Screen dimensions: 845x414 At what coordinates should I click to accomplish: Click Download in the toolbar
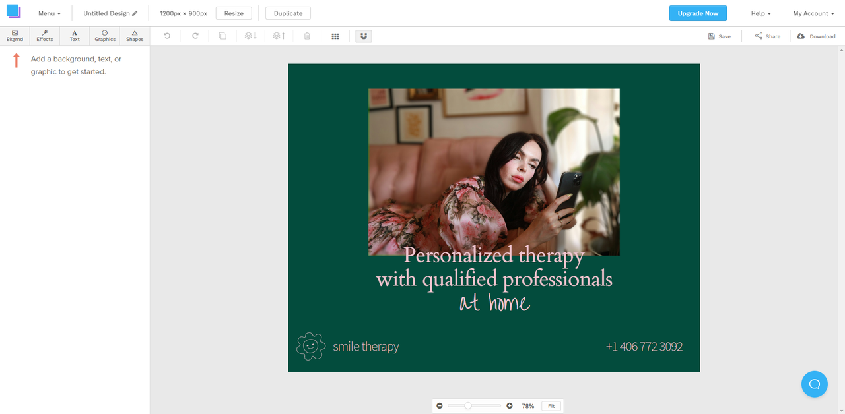pos(817,36)
